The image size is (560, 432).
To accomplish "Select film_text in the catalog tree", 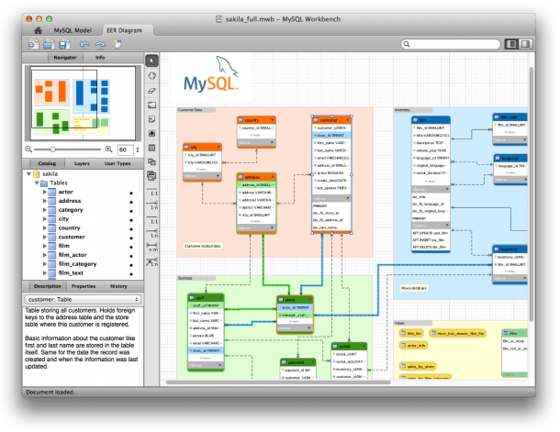I will [x=71, y=273].
